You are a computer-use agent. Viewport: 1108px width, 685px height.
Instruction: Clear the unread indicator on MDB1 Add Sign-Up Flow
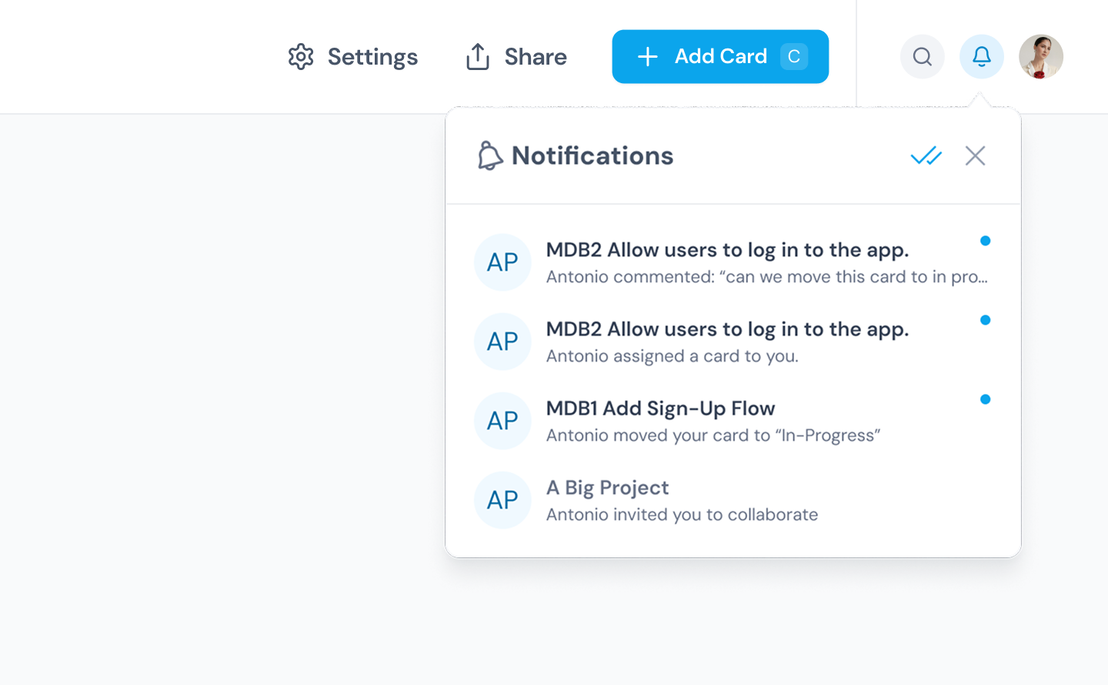point(986,399)
